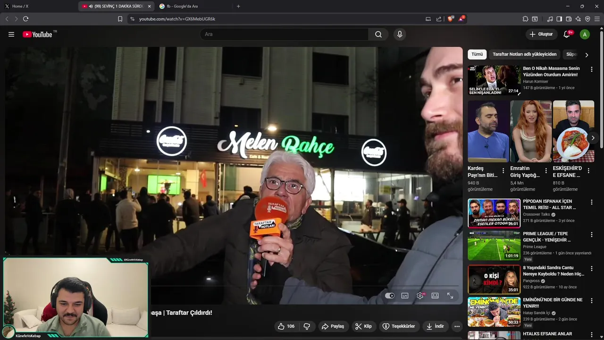Open Brave Rewards triangle icon

click(461, 19)
